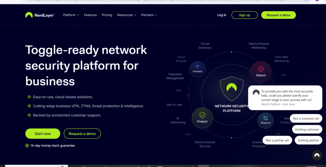Click the MFA label
The width and height of the screenshot is (326, 167).
[x=179, y=91]
